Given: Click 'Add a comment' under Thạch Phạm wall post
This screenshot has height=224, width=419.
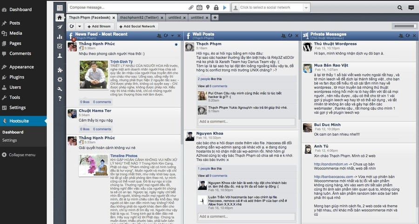Looking at the screenshot, I should pos(246,122).
